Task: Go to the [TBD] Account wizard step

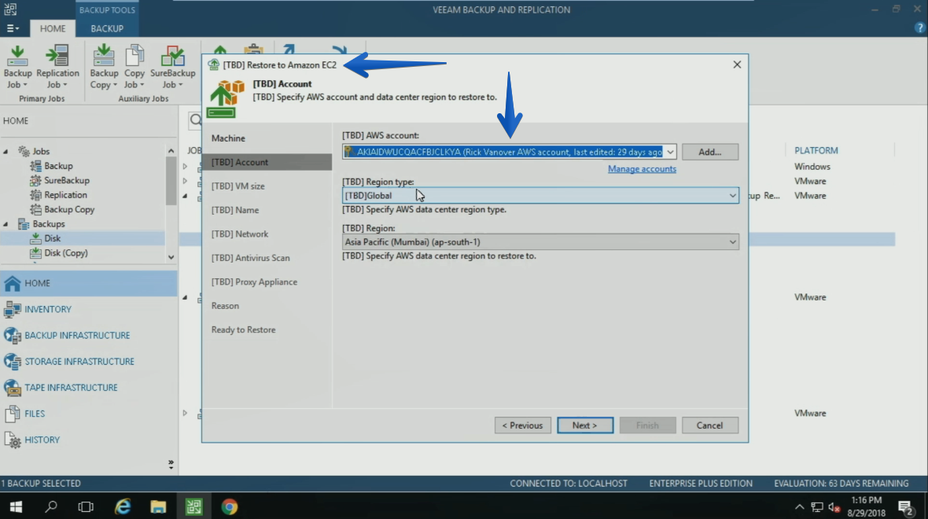Action: [x=267, y=162]
